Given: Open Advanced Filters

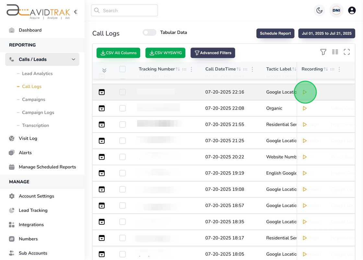Looking at the screenshot, I should click(213, 53).
